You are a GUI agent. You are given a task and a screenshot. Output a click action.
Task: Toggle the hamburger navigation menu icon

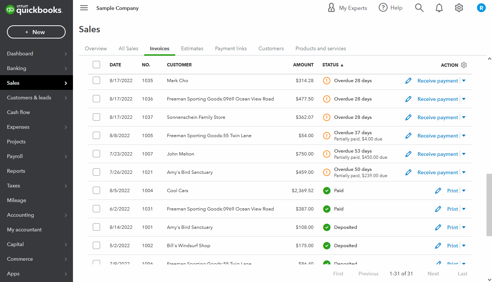pos(84,8)
